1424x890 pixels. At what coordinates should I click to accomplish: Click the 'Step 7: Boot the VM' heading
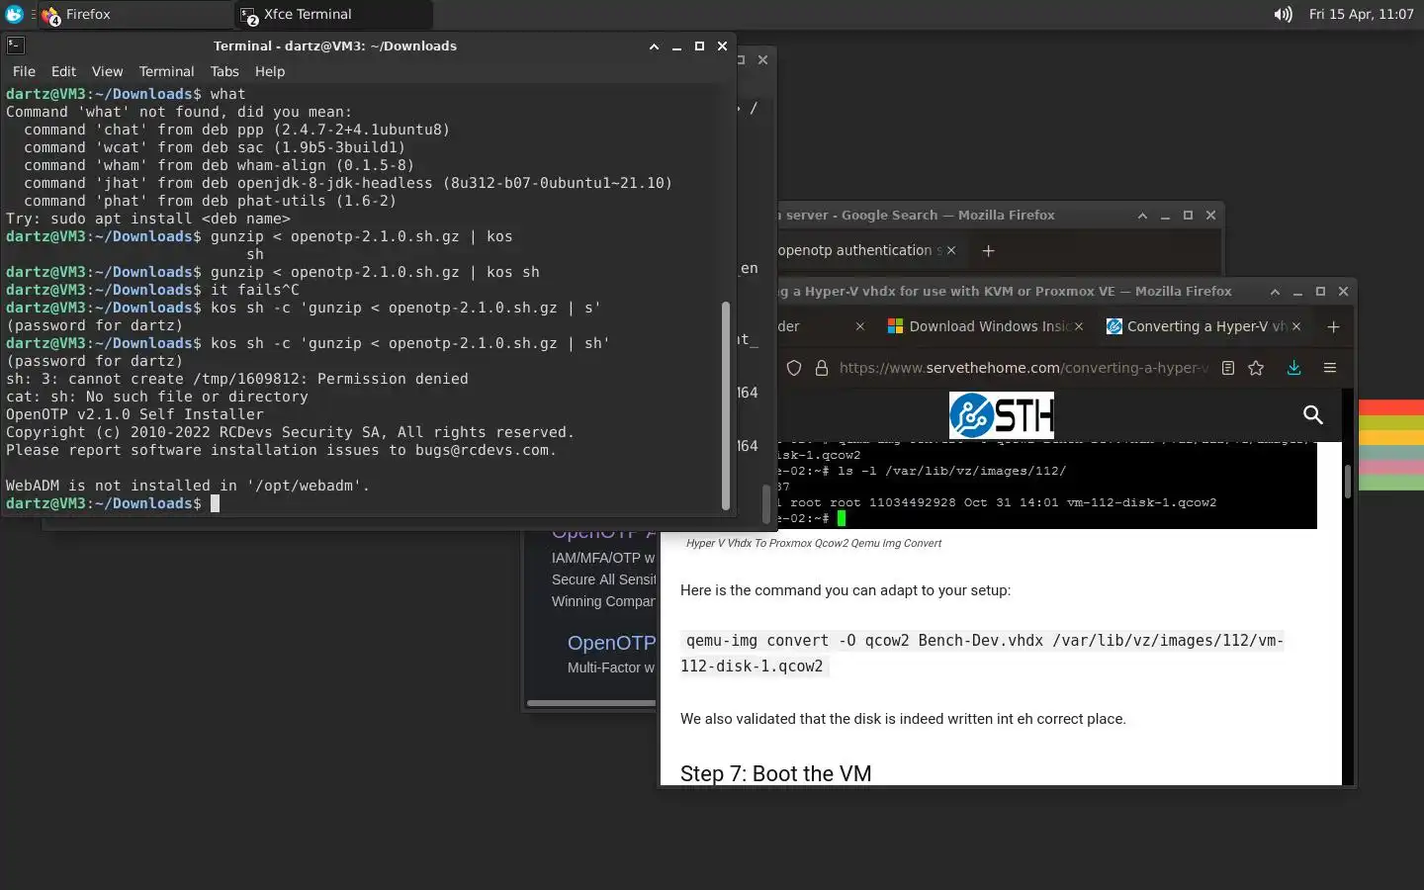pyautogui.click(x=775, y=773)
